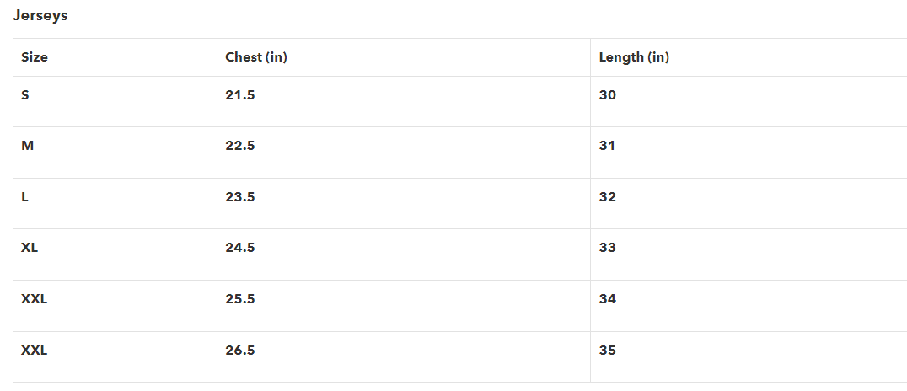Select the 22.5 chest value

point(240,146)
